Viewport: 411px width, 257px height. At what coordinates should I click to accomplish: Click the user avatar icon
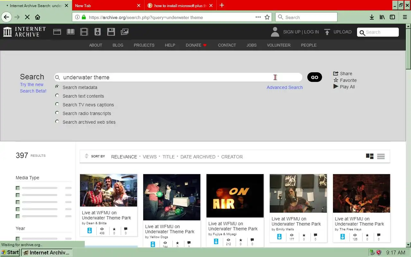click(x=275, y=32)
